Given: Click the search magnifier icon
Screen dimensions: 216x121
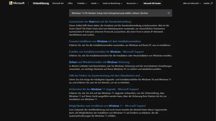Looking at the screenshot, I should click(211, 3).
